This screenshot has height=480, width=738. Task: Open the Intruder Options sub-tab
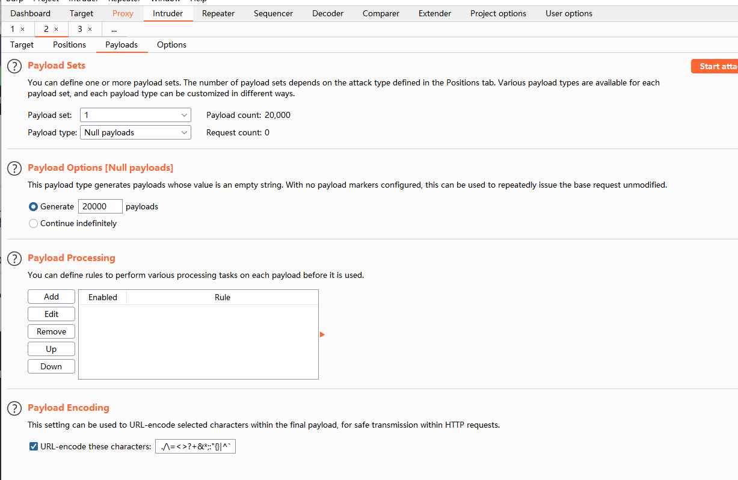coord(172,45)
